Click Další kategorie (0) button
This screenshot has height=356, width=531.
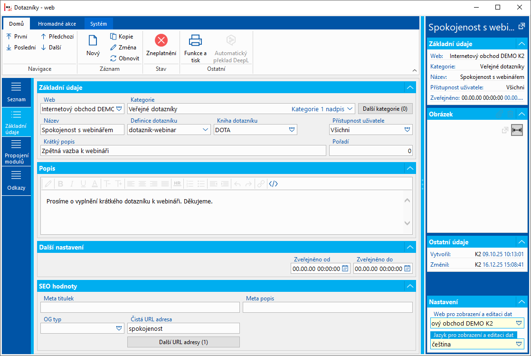[385, 109]
